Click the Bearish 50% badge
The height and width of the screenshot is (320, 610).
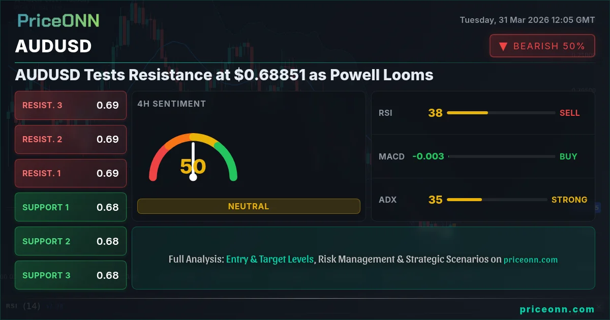pos(542,46)
